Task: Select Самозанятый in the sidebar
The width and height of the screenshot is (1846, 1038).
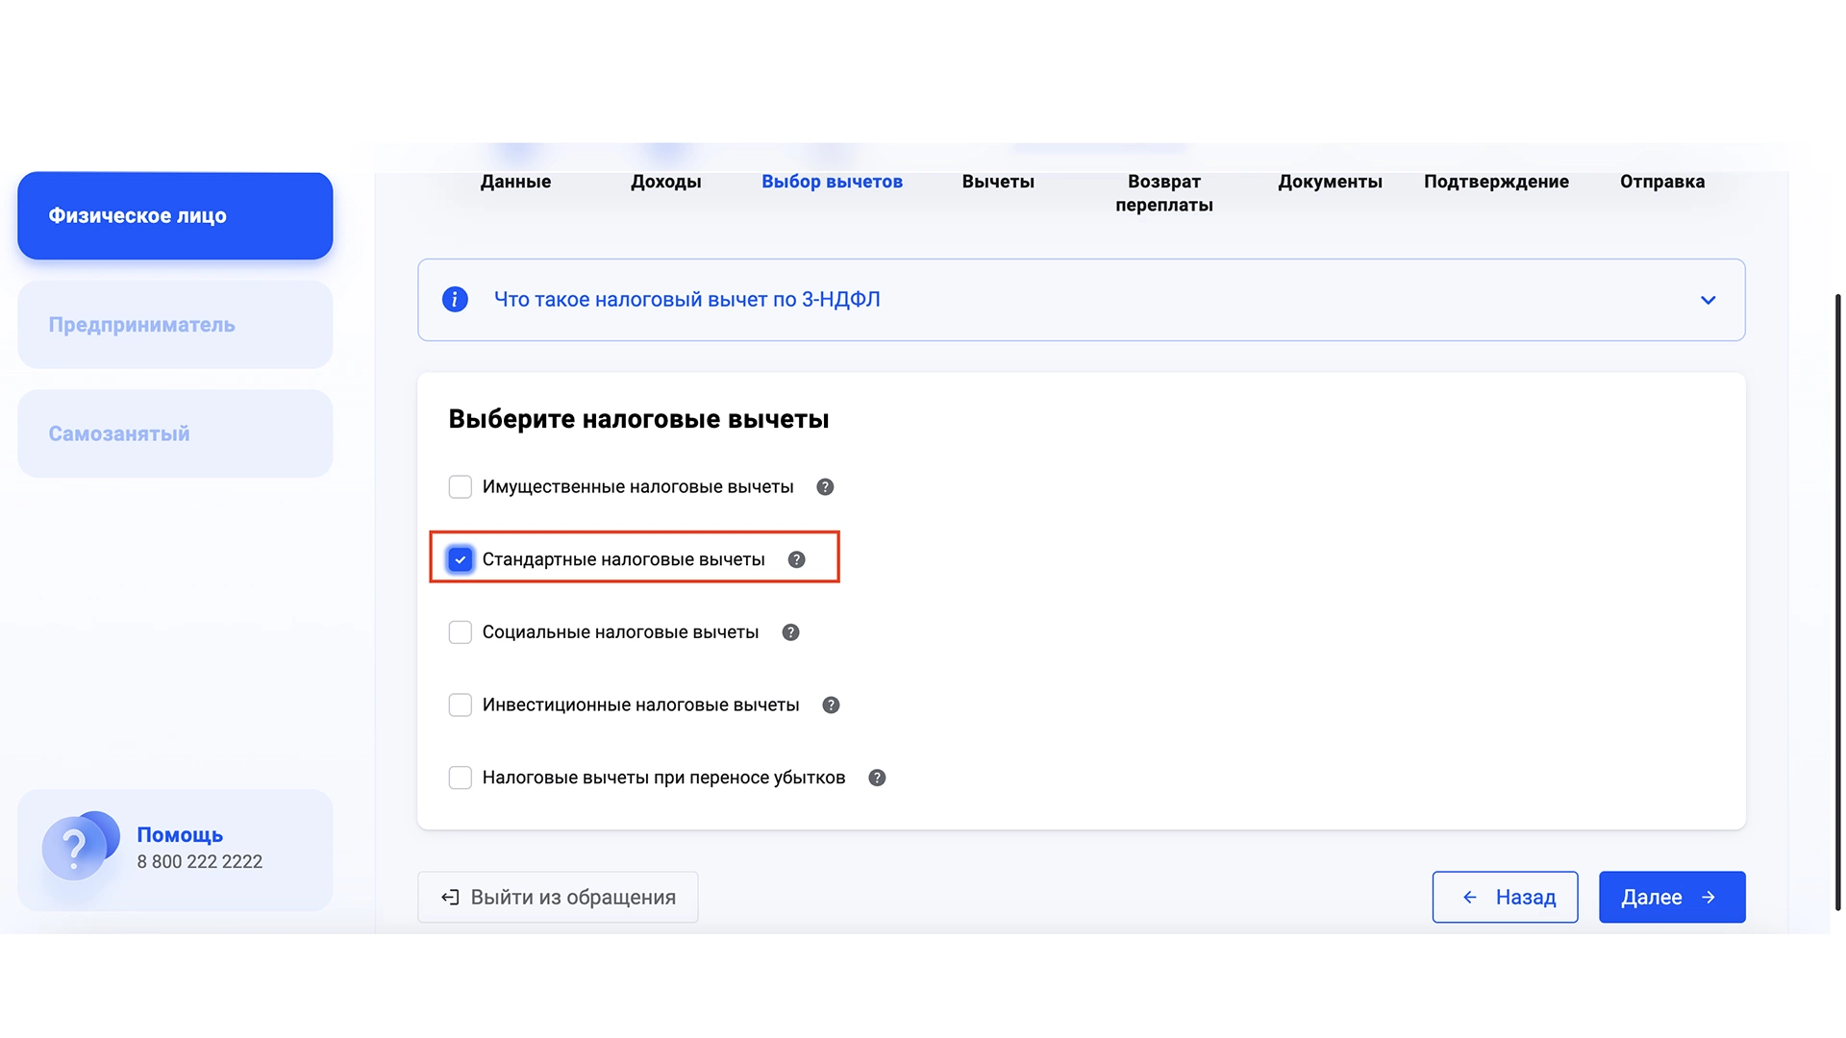Action: pyautogui.click(x=175, y=433)
